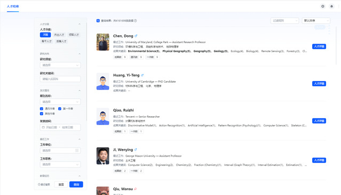The width and height of the screenshot is (341, 195).
Task: Click the male gender icon next to Chen, Dong
Action: point(136,36)
